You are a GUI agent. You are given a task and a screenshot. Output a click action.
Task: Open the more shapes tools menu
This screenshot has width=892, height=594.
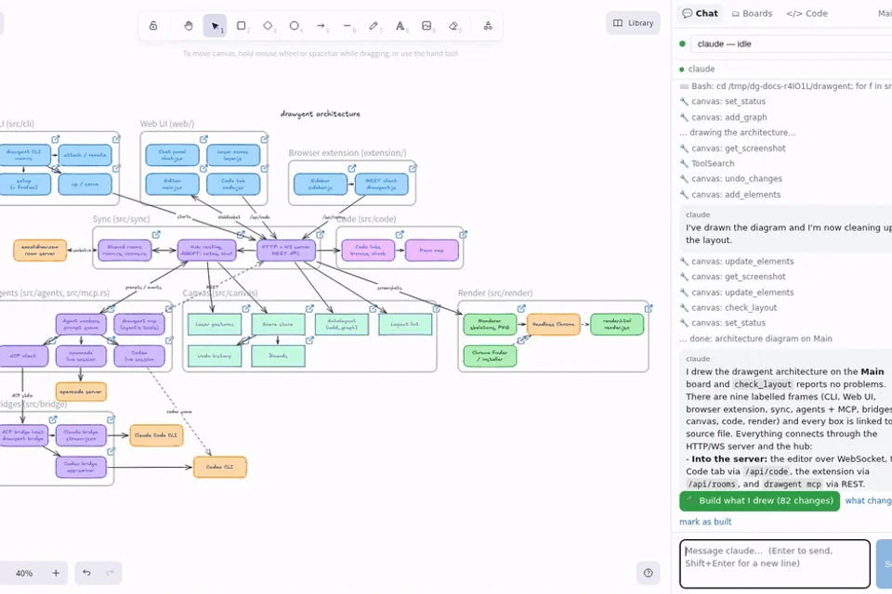click(x=488, y=26)
